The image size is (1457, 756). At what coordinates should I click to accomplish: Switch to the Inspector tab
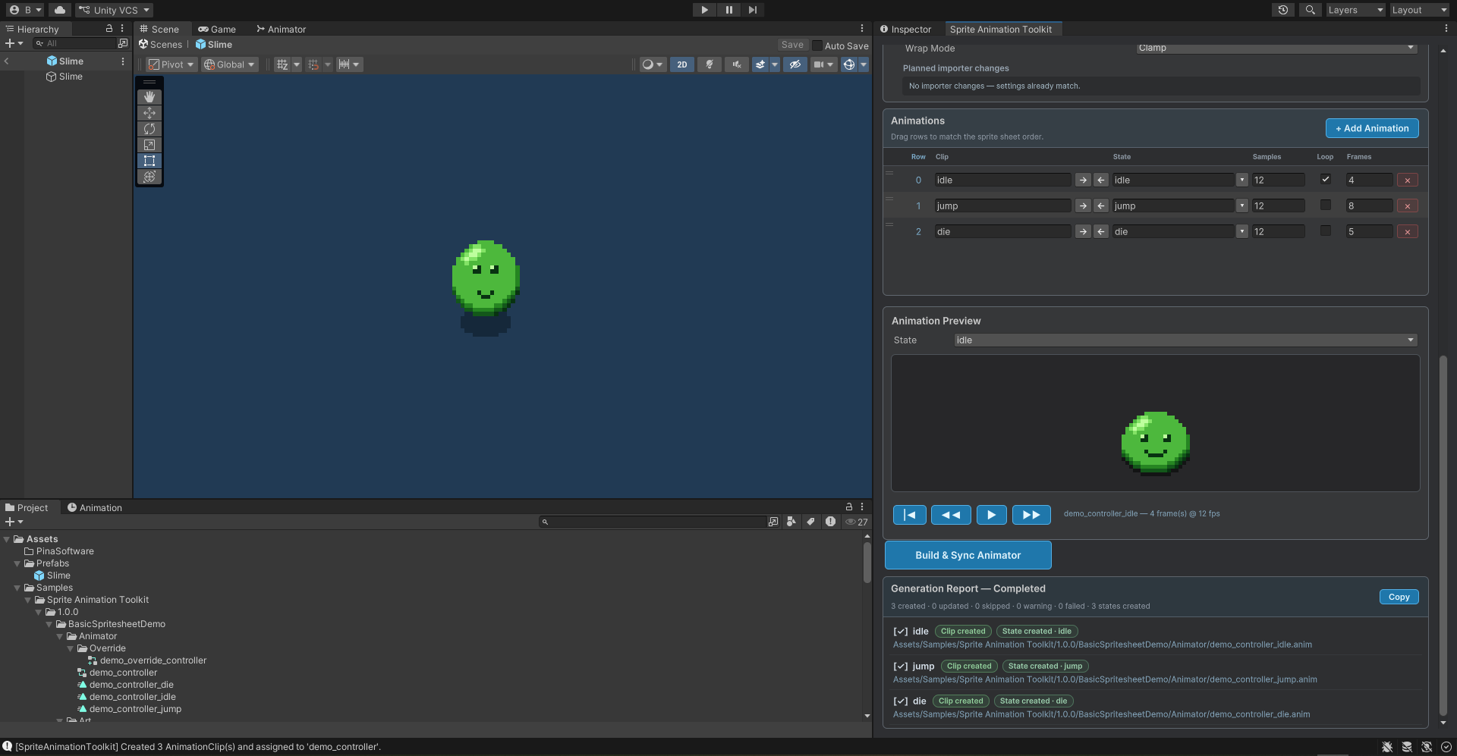(905, 29)
